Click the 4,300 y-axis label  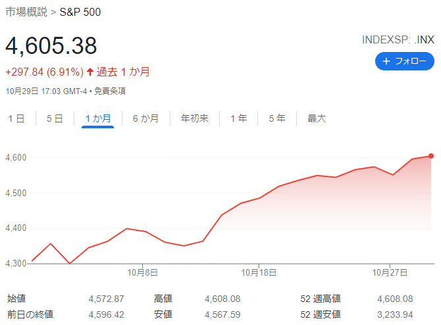tap(16, 263)
